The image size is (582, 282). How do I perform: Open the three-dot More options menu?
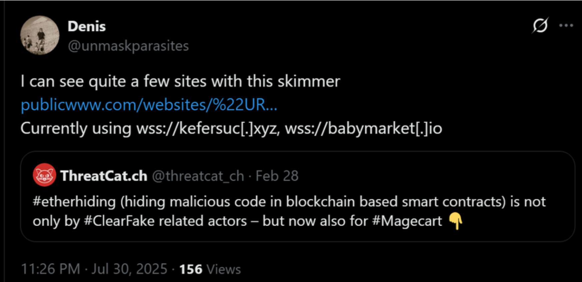pos(566,25)
